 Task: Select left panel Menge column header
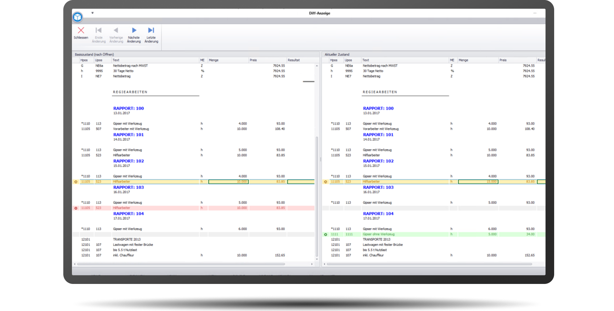(x=228, y=60)
